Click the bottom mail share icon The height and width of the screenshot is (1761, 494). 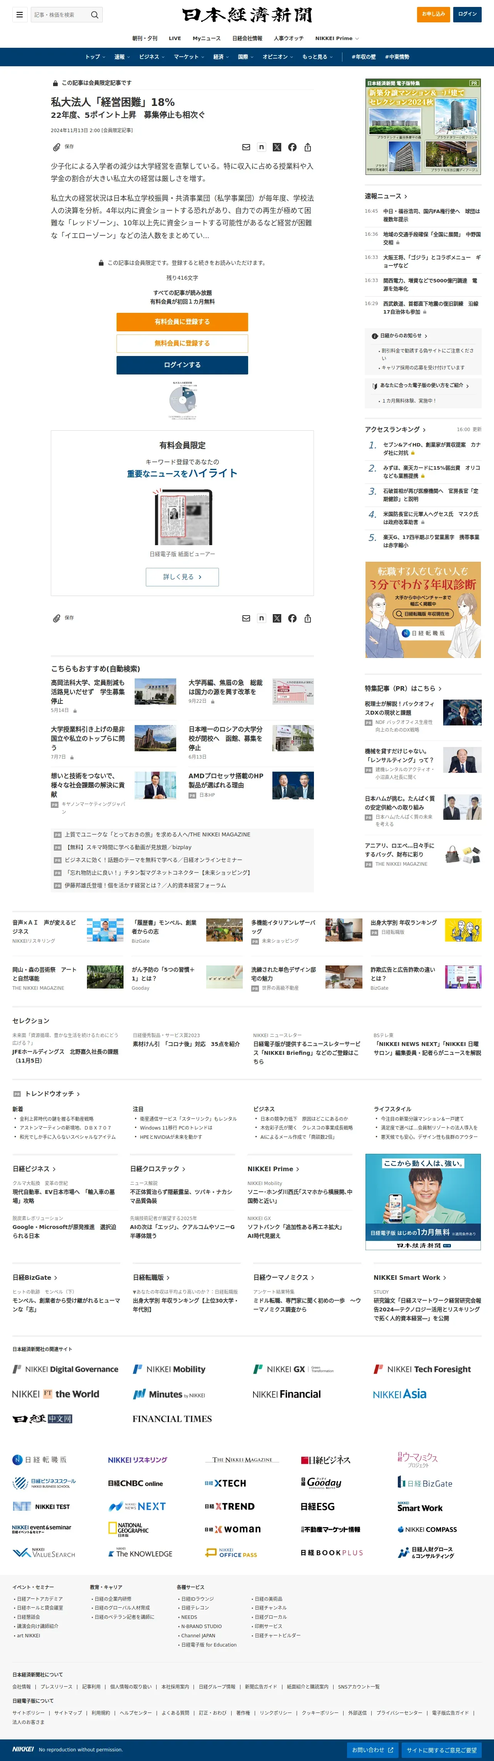pyautogui.click(x=246, y=618)
